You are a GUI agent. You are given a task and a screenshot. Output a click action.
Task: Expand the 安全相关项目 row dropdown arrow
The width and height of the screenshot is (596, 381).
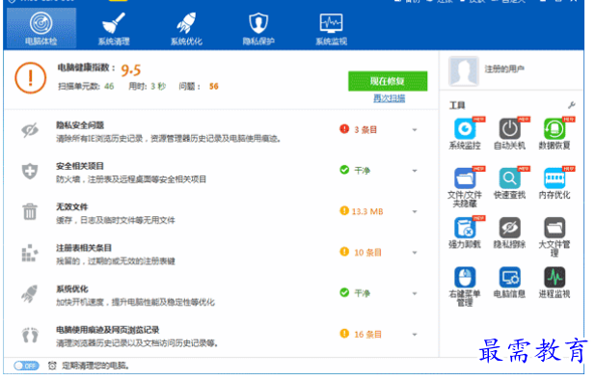[x=415, y=171]
